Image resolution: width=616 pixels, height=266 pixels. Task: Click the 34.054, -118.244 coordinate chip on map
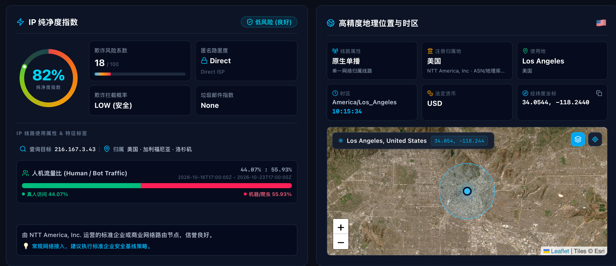coord(459,141)
